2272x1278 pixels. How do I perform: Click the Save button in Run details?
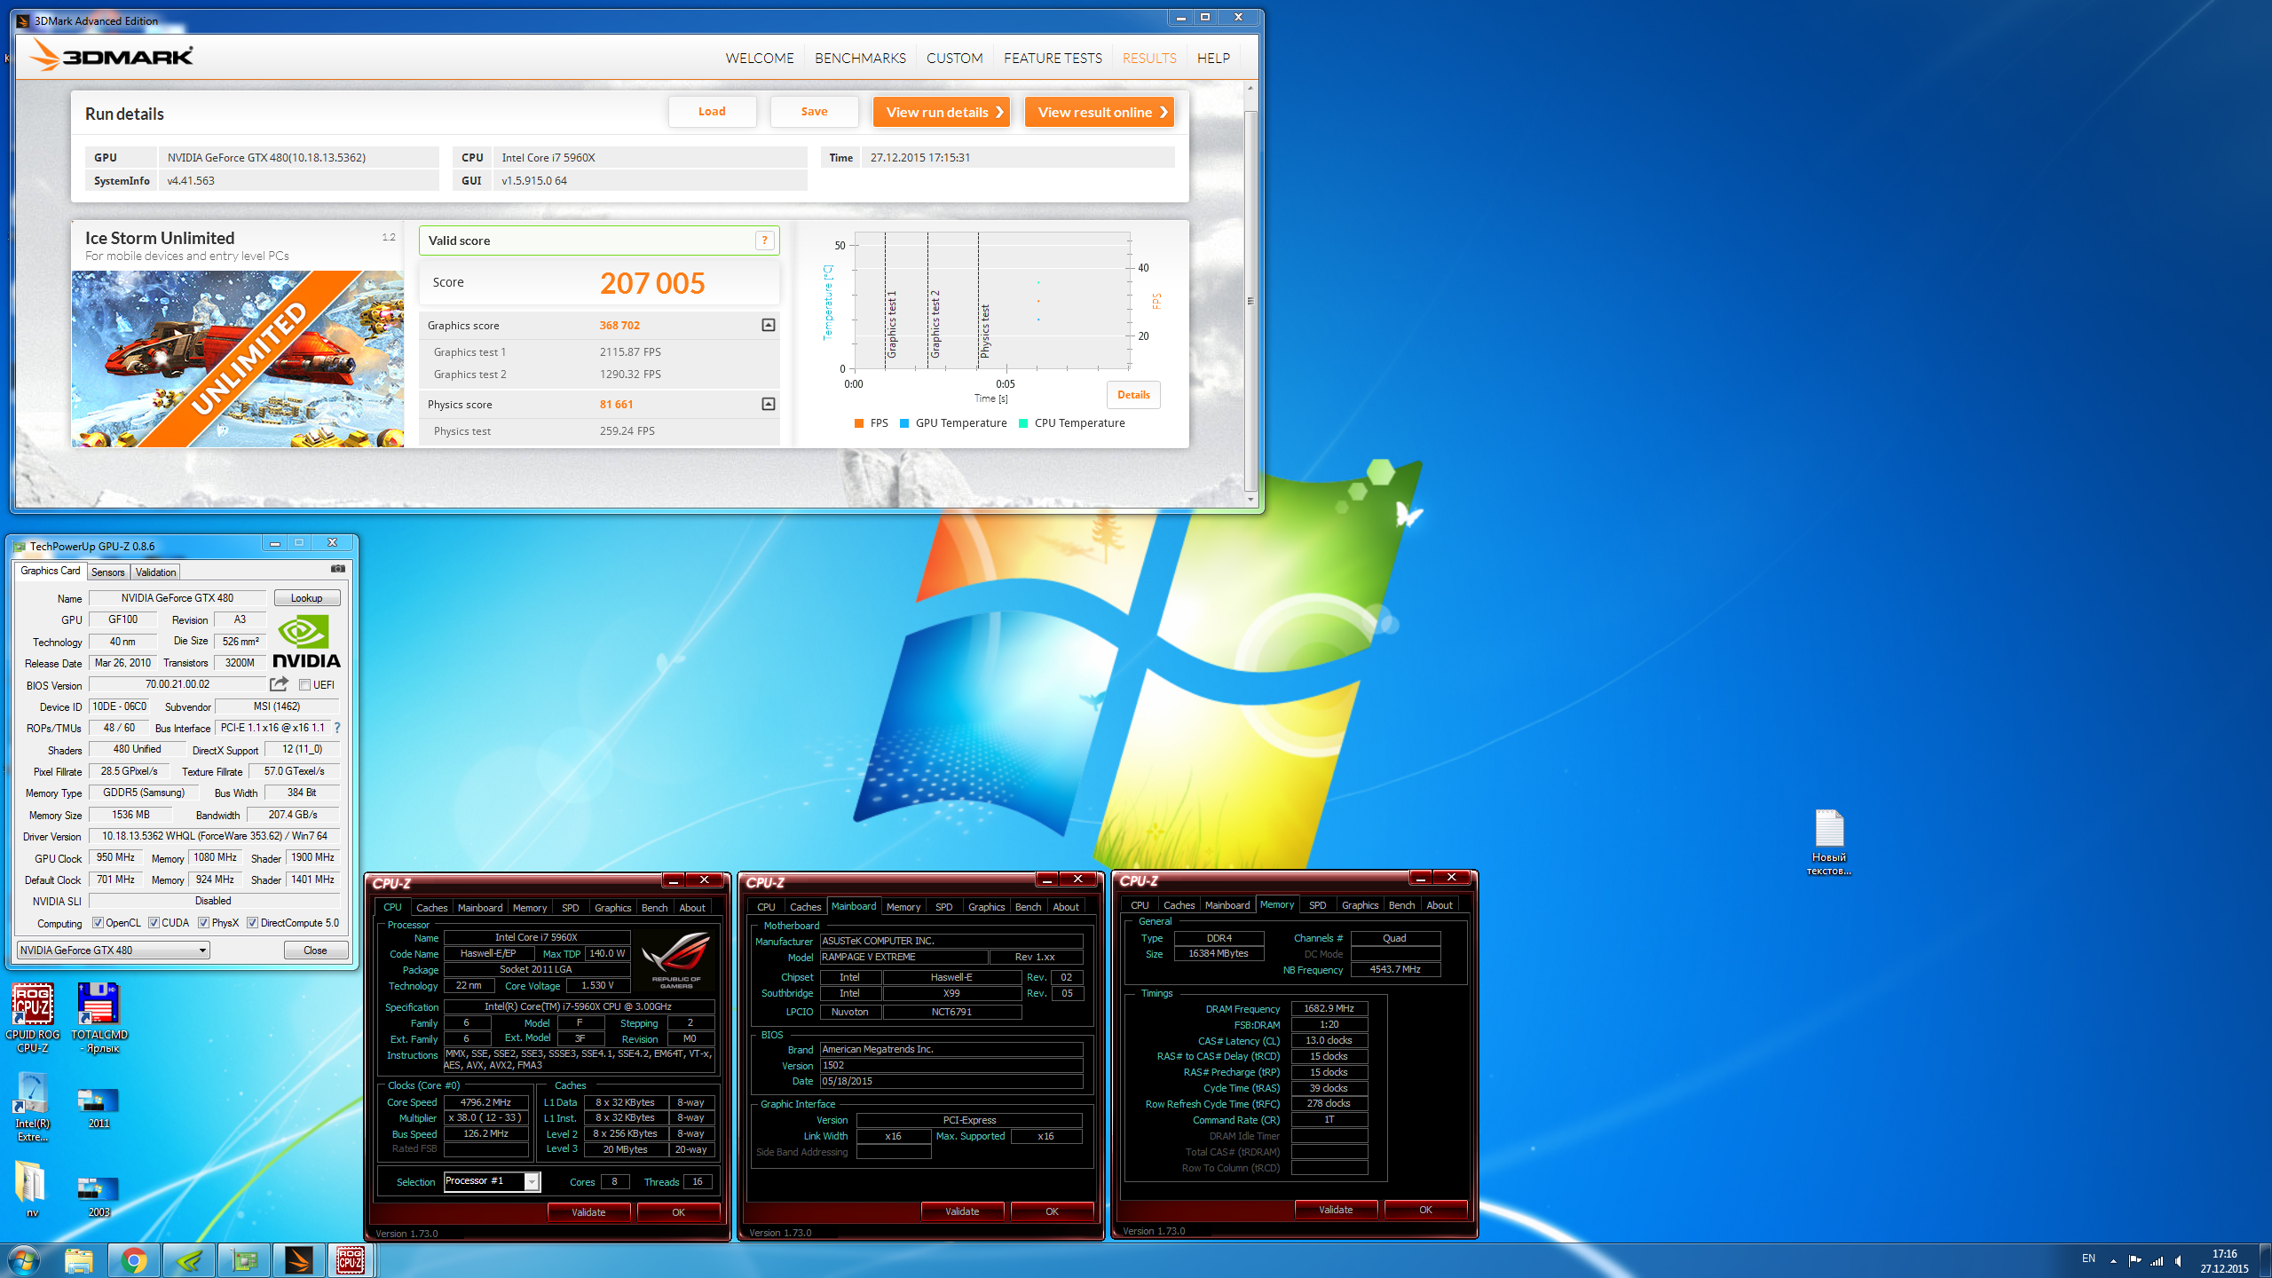click(814, 112)
